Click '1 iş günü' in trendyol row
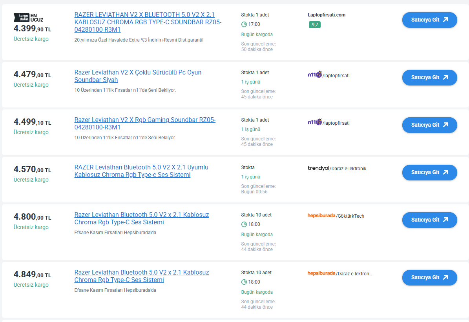The height and width of the screenshot is (322, 469). click(251, 177)
